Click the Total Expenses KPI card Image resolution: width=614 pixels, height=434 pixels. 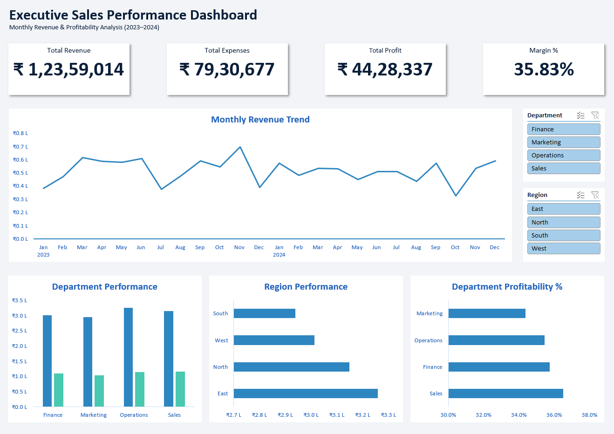[227, 69]
